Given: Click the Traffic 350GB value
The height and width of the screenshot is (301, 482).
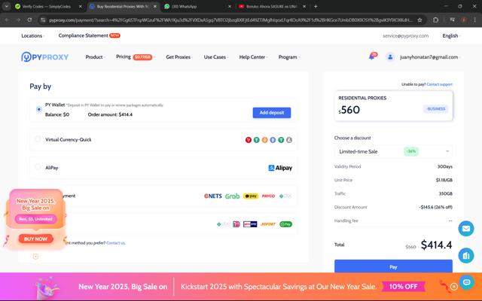Looking at the screenshot, I should pos(445,194).
